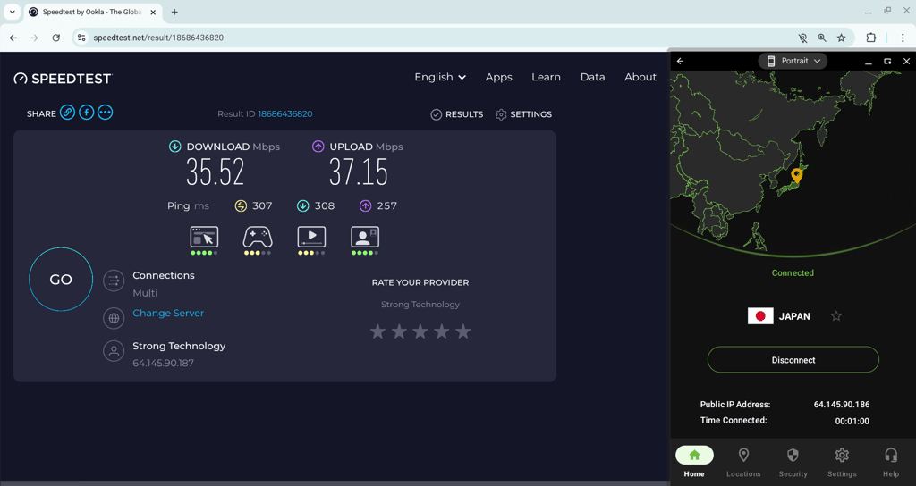Click the Connections mode icon
916x486 pixels.
(x=114, y=281)
